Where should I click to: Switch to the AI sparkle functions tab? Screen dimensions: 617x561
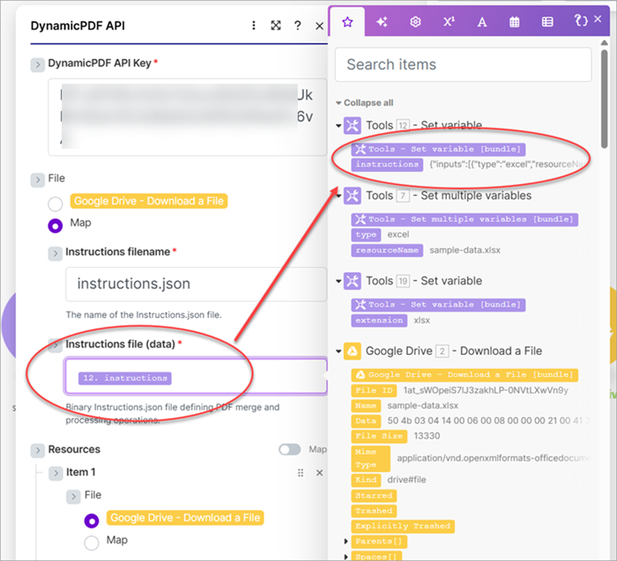[x=382, y=22]
